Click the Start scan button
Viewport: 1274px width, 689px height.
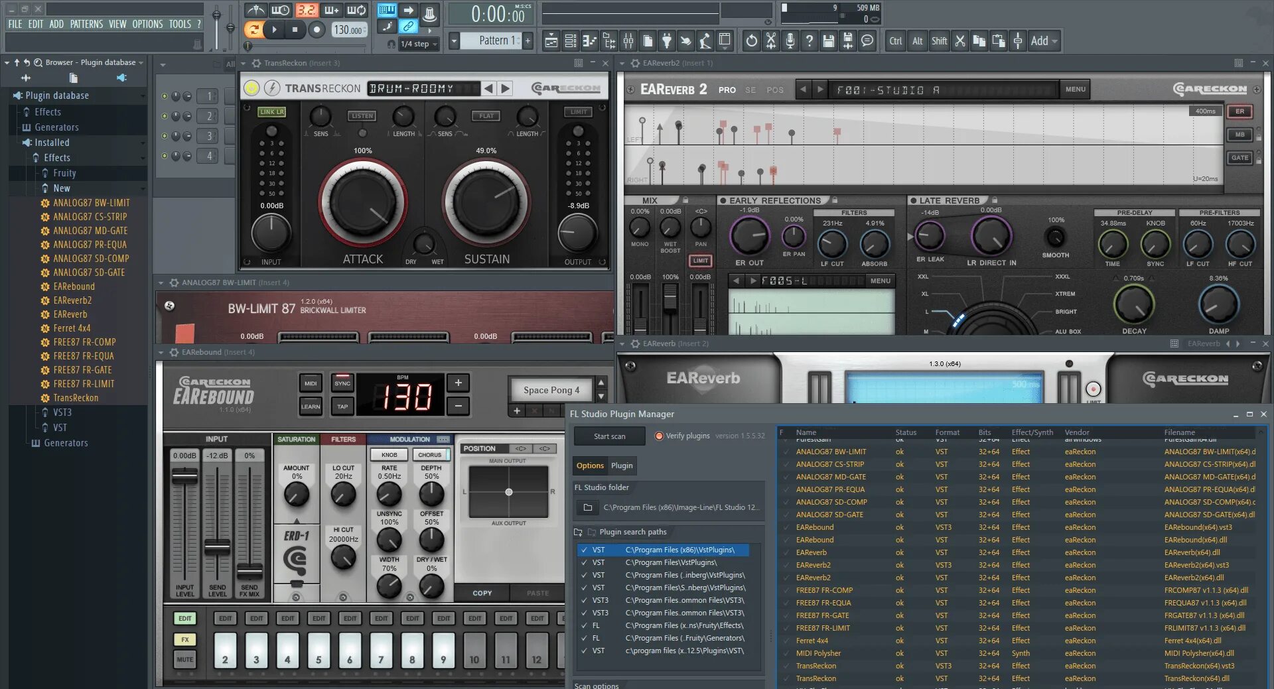click(x=609, y=436)
